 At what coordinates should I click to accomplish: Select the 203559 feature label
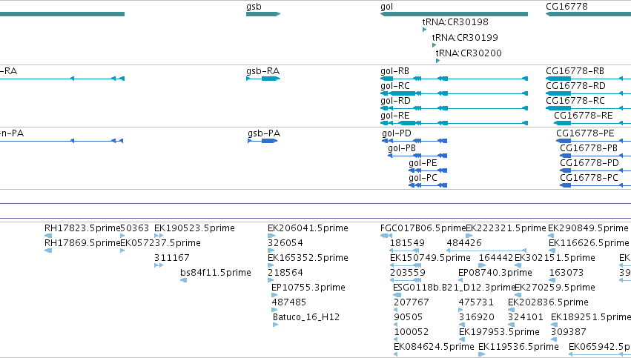408,273
